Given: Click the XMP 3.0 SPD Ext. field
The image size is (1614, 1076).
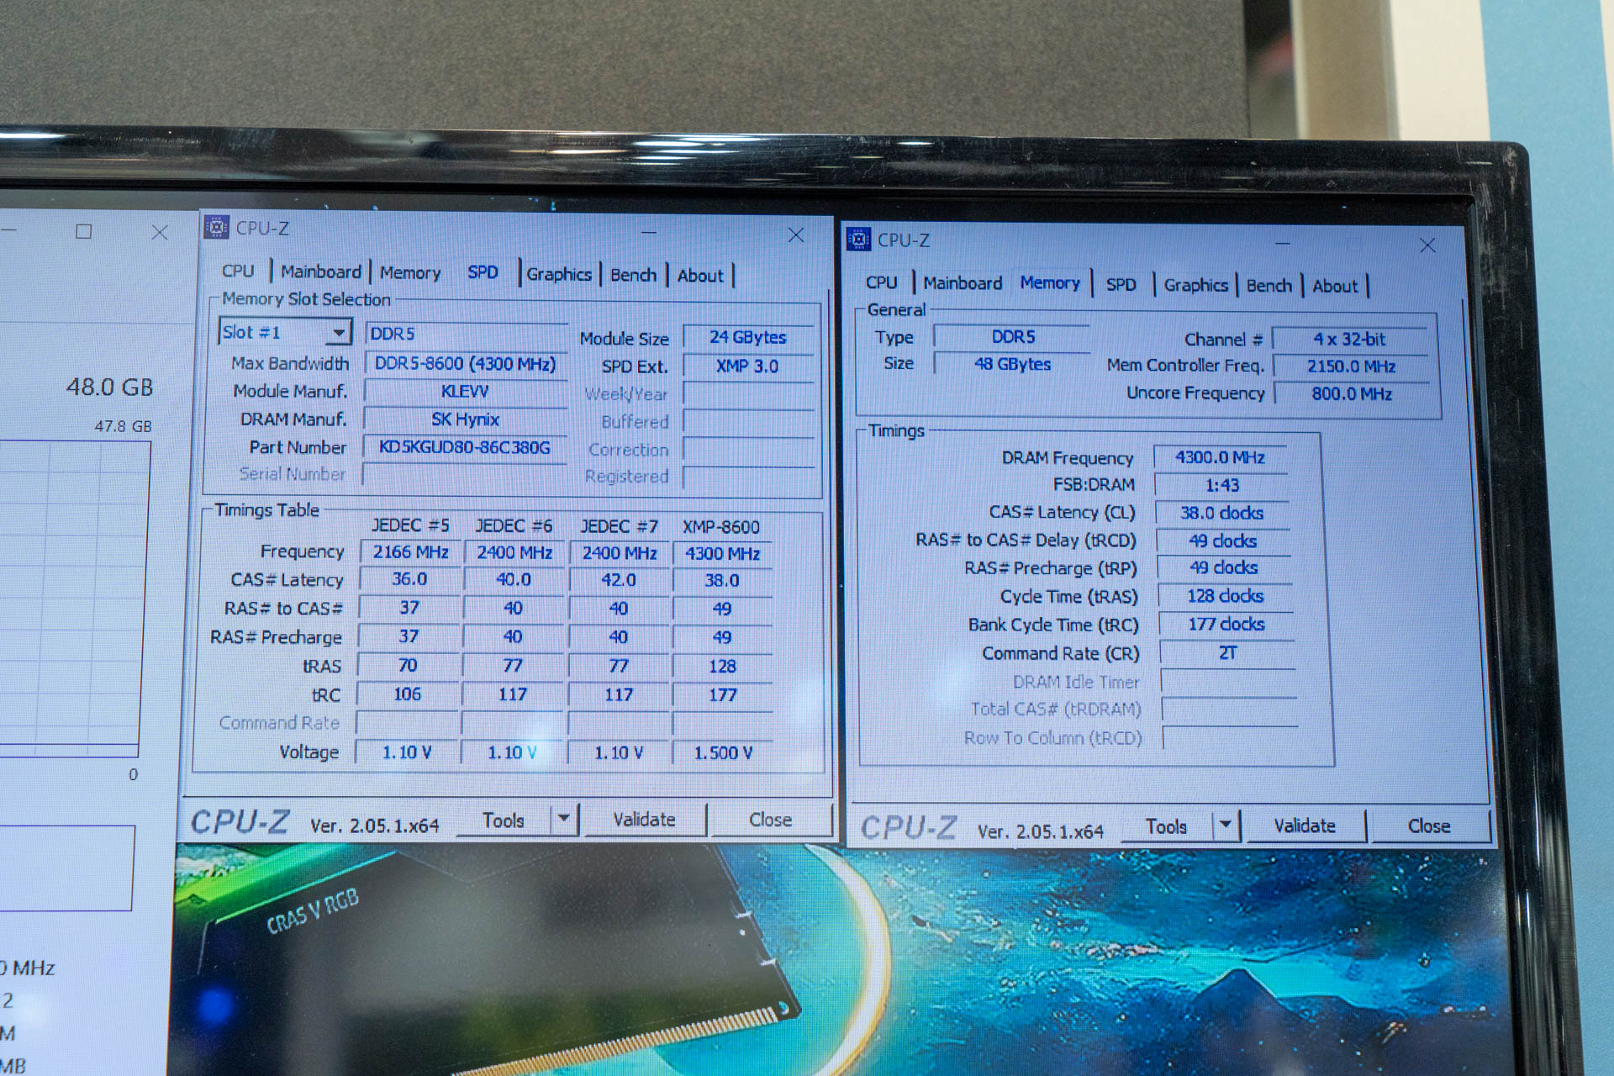Looking at the screenshot, I should coord(748,367).
